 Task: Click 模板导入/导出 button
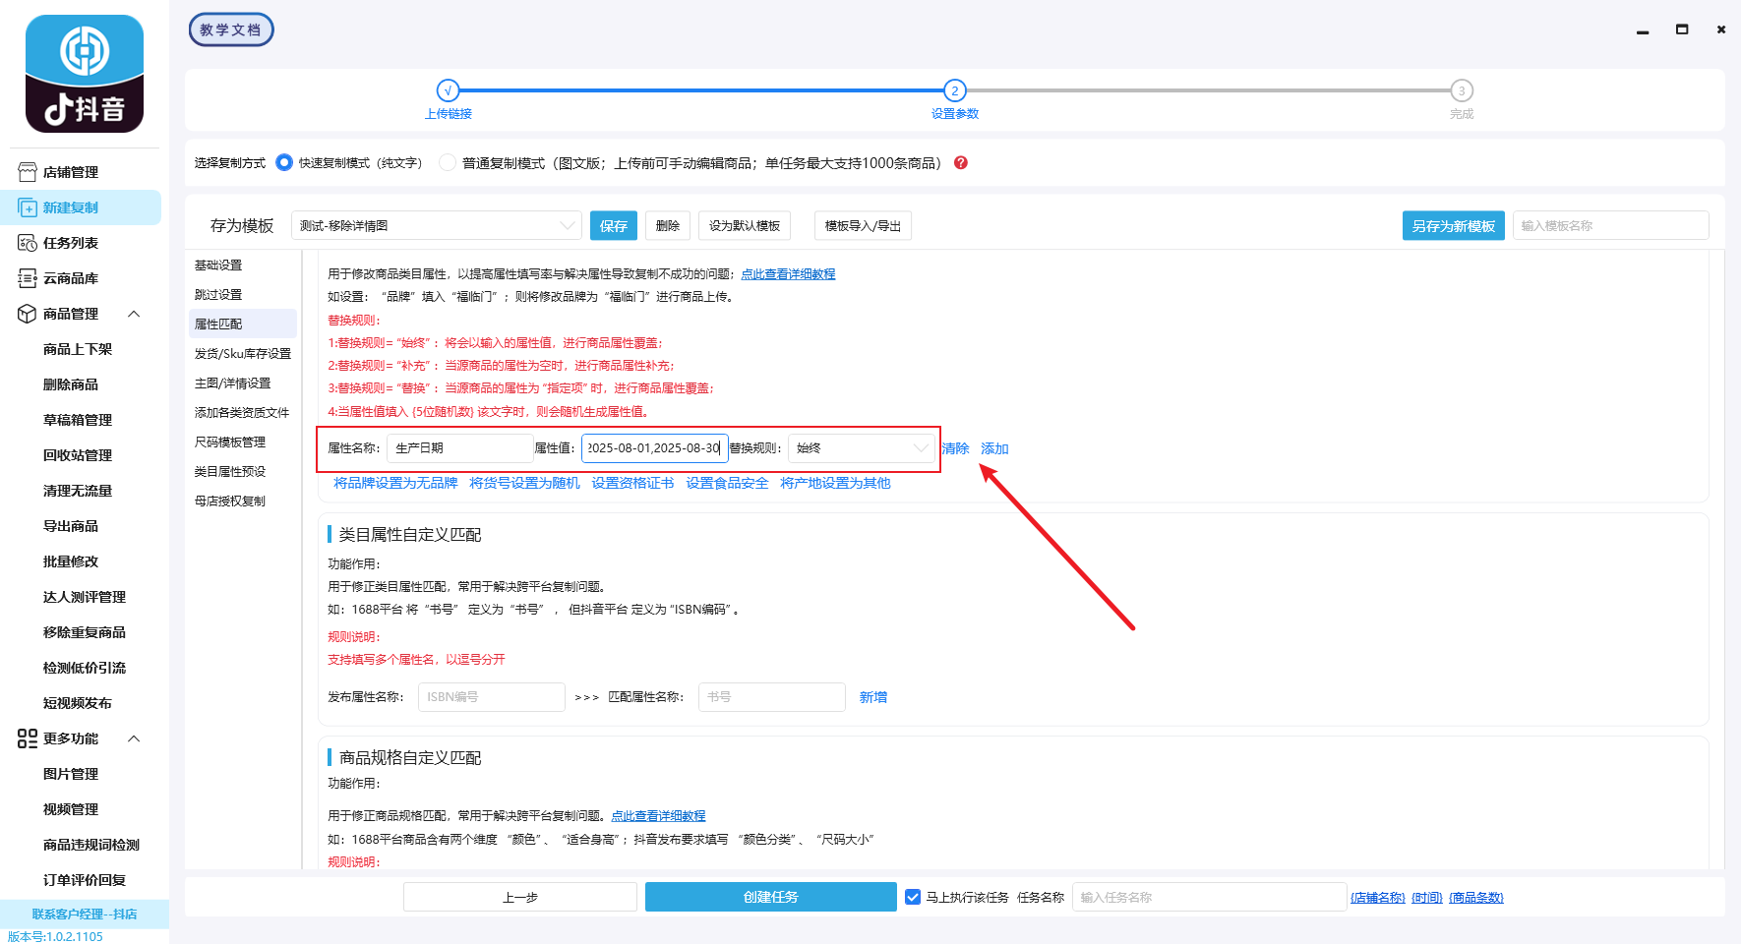click(x=863, y=226)
